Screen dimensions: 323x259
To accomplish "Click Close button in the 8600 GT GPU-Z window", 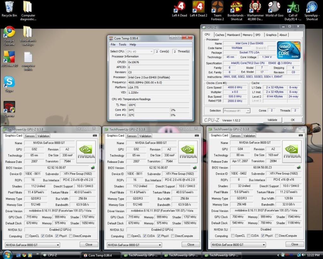I will (295, 244).
